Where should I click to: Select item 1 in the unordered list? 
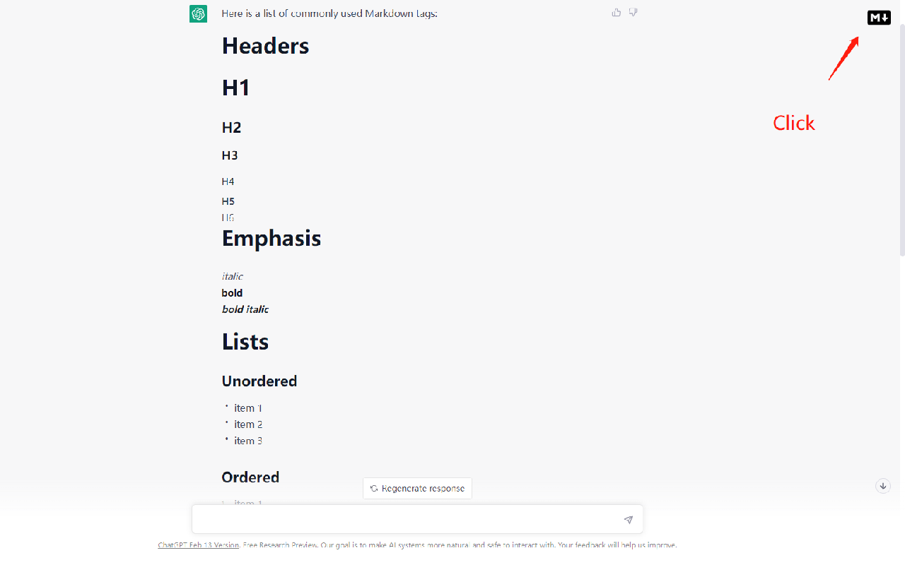click(x=247, y=408)
